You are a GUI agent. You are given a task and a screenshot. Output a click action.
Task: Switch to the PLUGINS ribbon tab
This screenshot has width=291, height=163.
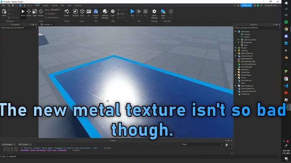(78, 5)
